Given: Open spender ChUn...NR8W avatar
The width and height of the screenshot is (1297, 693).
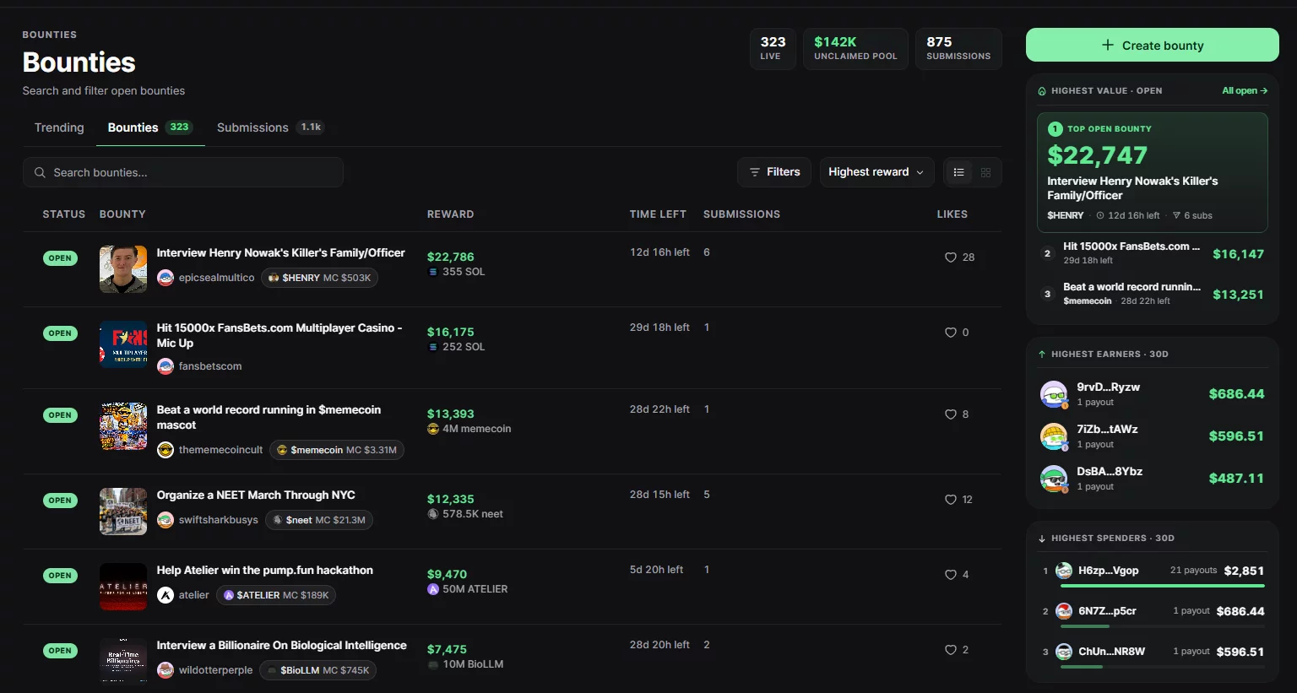Looking at the screenshot, I should (x=1064, y=652).
